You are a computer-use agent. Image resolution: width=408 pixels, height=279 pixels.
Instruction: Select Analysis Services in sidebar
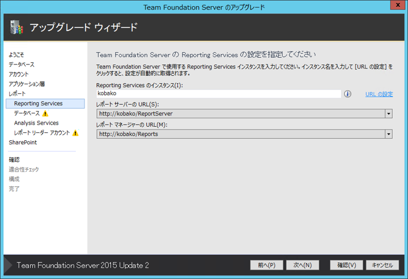point(36,123)
